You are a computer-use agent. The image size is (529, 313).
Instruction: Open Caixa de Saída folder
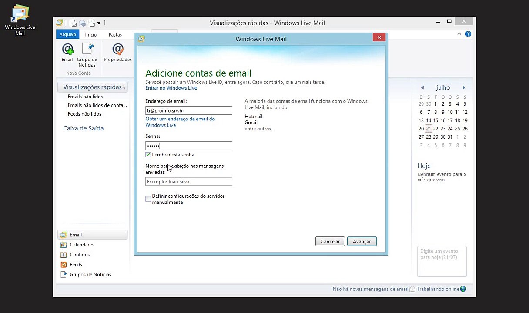(x=83, y=128)
